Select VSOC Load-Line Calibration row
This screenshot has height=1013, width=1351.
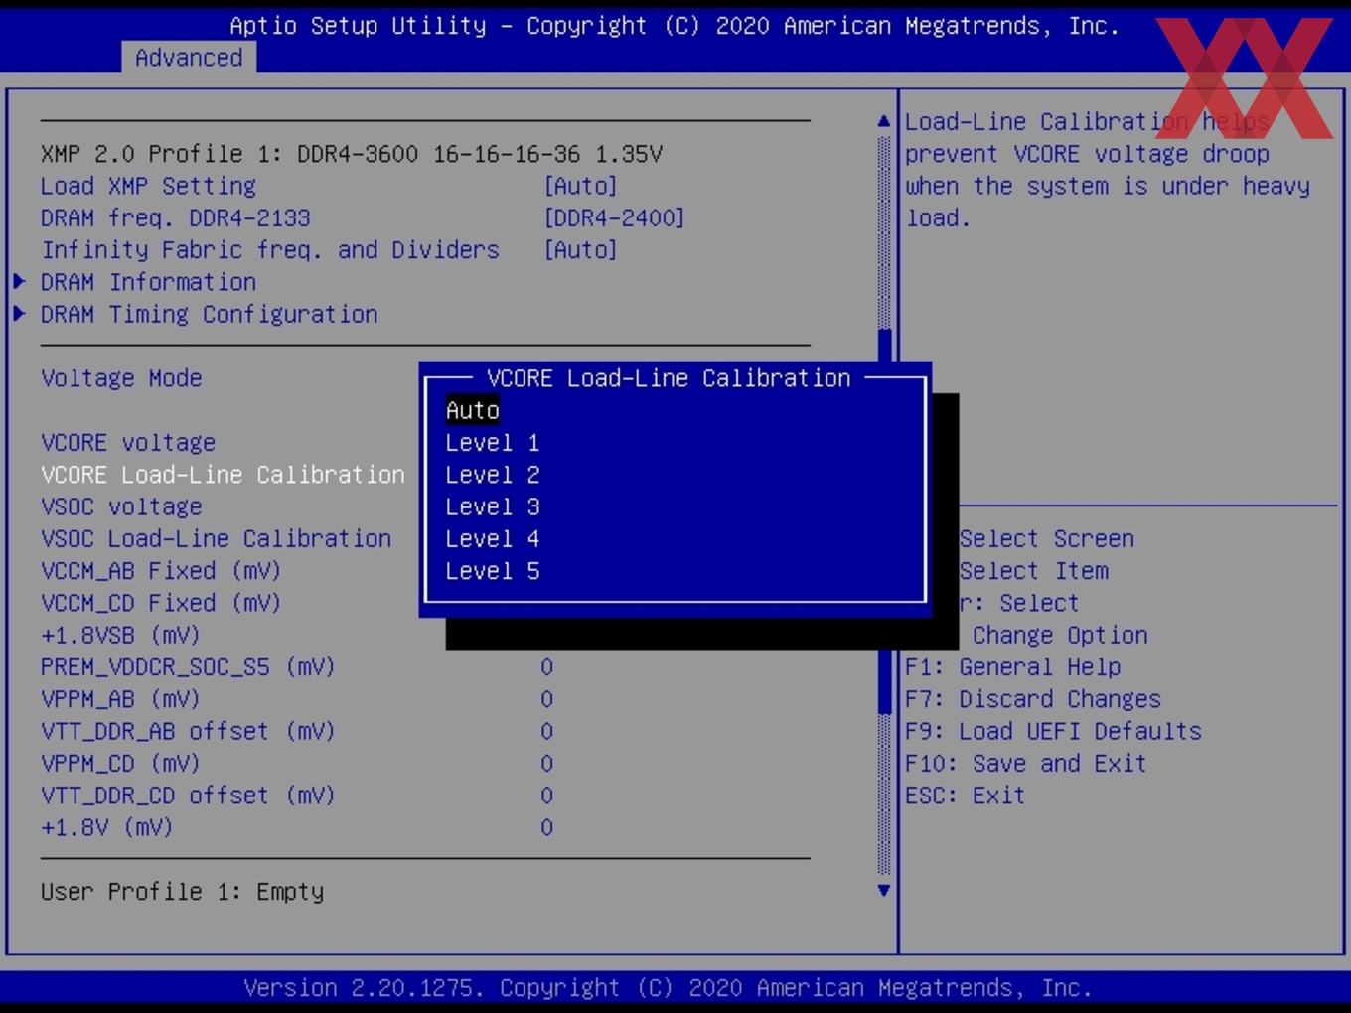click(x=216, y=539)
